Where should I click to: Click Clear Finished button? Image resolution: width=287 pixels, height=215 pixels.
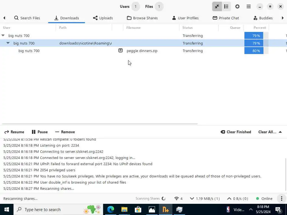pyautogui.click(x=236, y=132)
